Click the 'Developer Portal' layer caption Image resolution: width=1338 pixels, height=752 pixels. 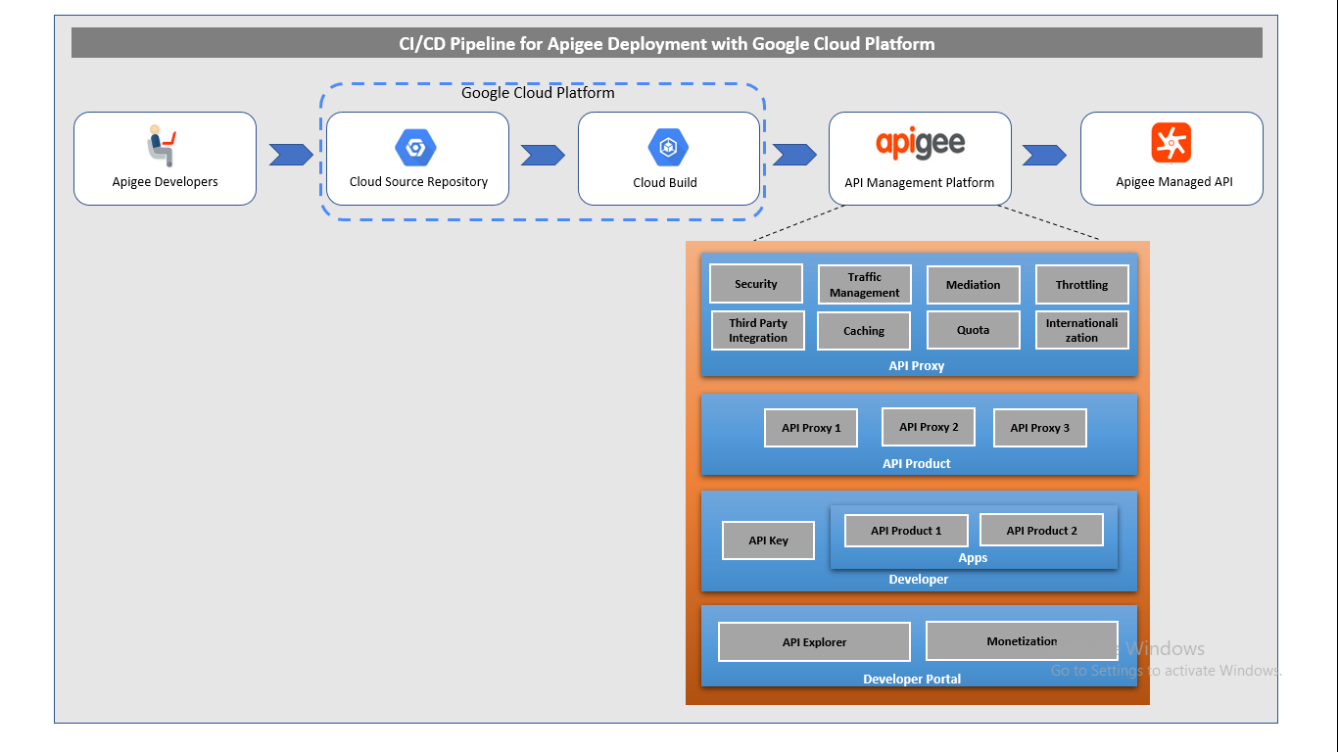912,680
